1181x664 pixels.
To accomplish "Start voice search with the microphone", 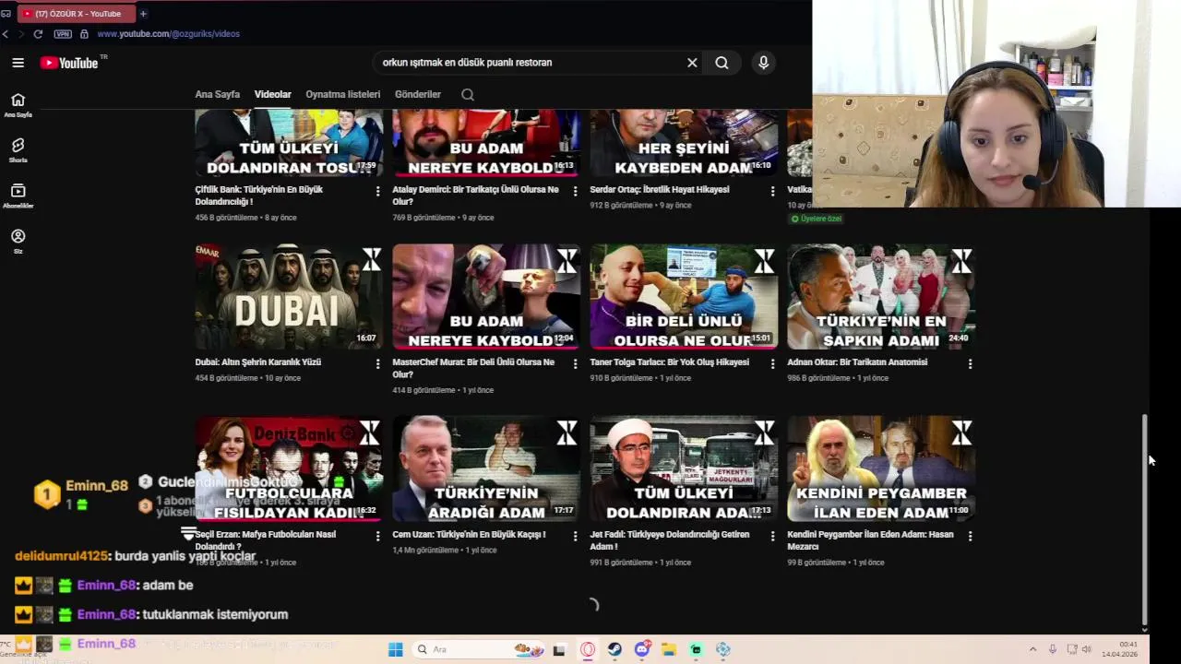I will (x=763, y=63).
